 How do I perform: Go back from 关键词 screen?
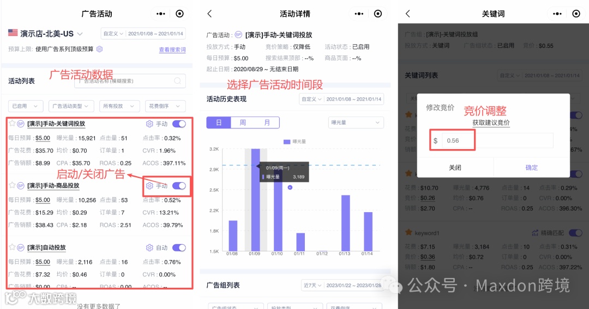408,14
